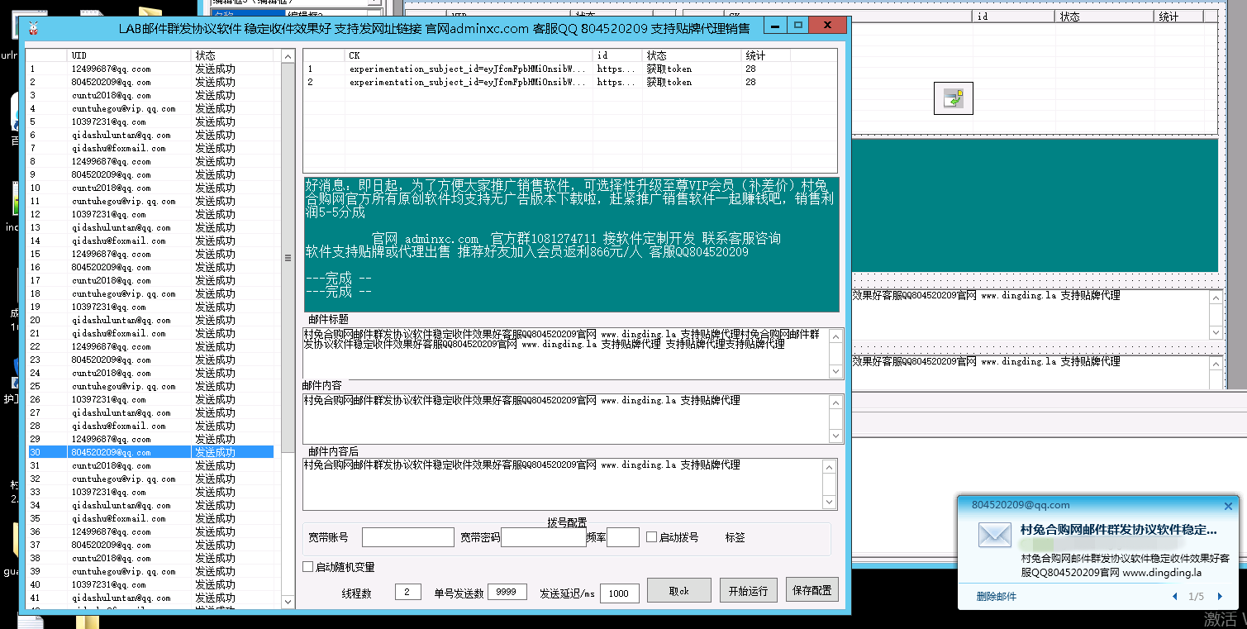Image resolution: width=1247 pixels, height=629 pixels.
Task: Click the envelope icon in the email notification popup
Action: pyautogui.click(x=994, y=535)
